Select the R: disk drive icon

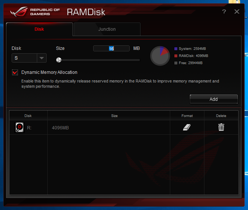[19, 127]
